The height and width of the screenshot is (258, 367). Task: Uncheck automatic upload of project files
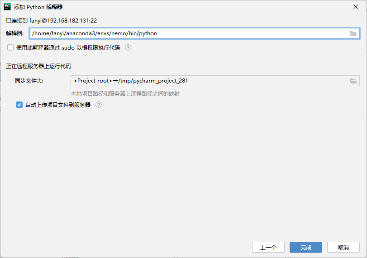19,105
